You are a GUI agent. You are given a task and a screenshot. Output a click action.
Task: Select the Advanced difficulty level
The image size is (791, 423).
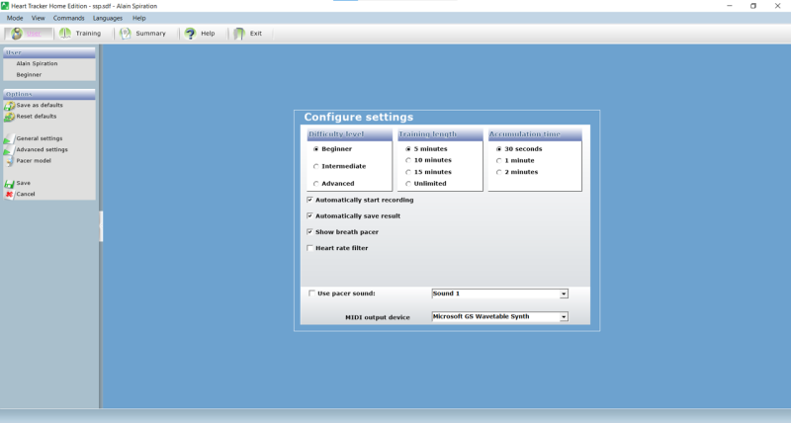pos(315,184)
